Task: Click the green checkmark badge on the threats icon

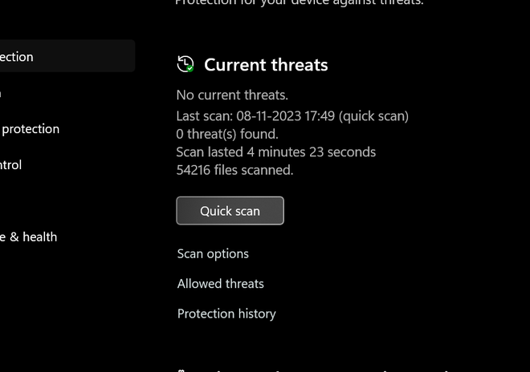Action: pyautogui.click(x=190, y=69)
